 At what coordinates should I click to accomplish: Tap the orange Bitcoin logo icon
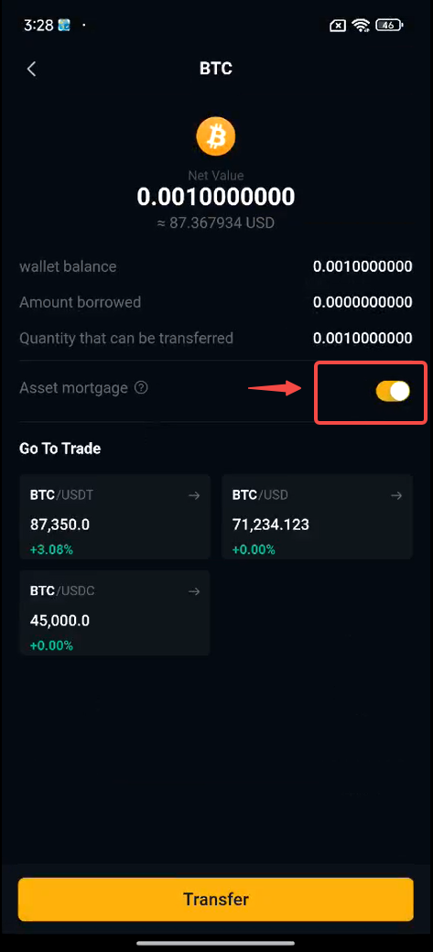[x=216, y=136]
